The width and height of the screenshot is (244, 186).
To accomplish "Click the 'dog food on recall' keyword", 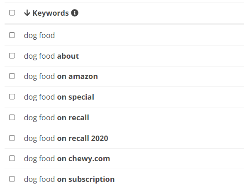I will 56,118.
